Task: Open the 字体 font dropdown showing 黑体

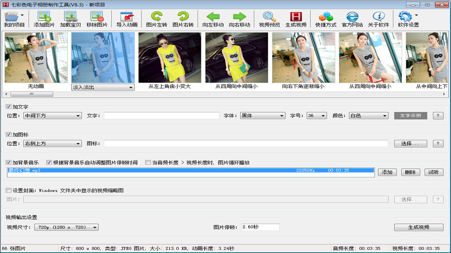Action: click(282, 115)
